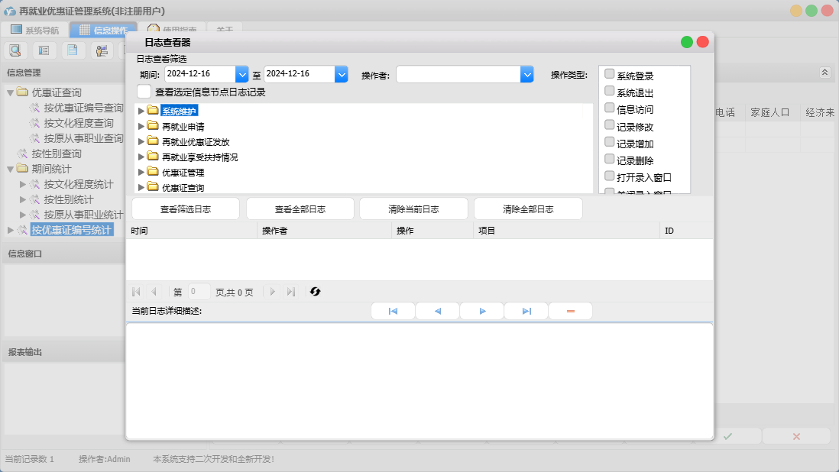Viewport: 839px width, 472px height.
Task: Switch to the 系统导航 tab
Action: tap(34, 31)
